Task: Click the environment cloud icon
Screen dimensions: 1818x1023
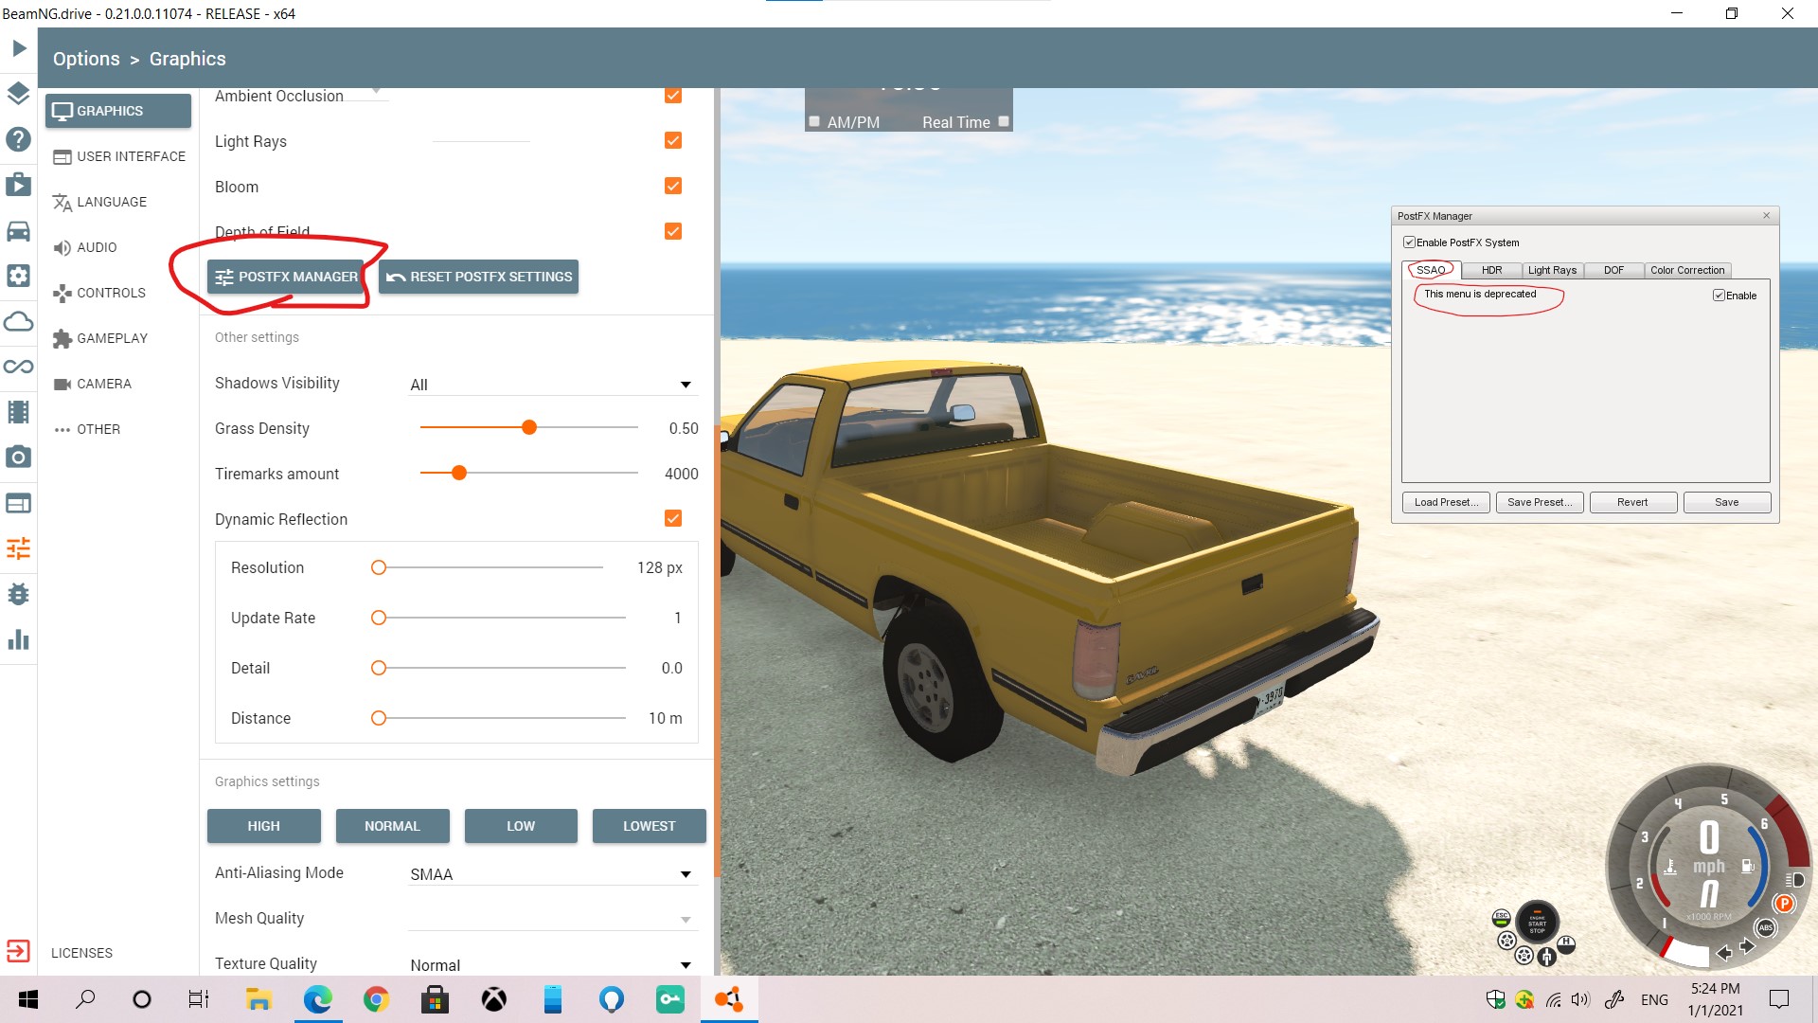Action: click(x=18, y=322)
